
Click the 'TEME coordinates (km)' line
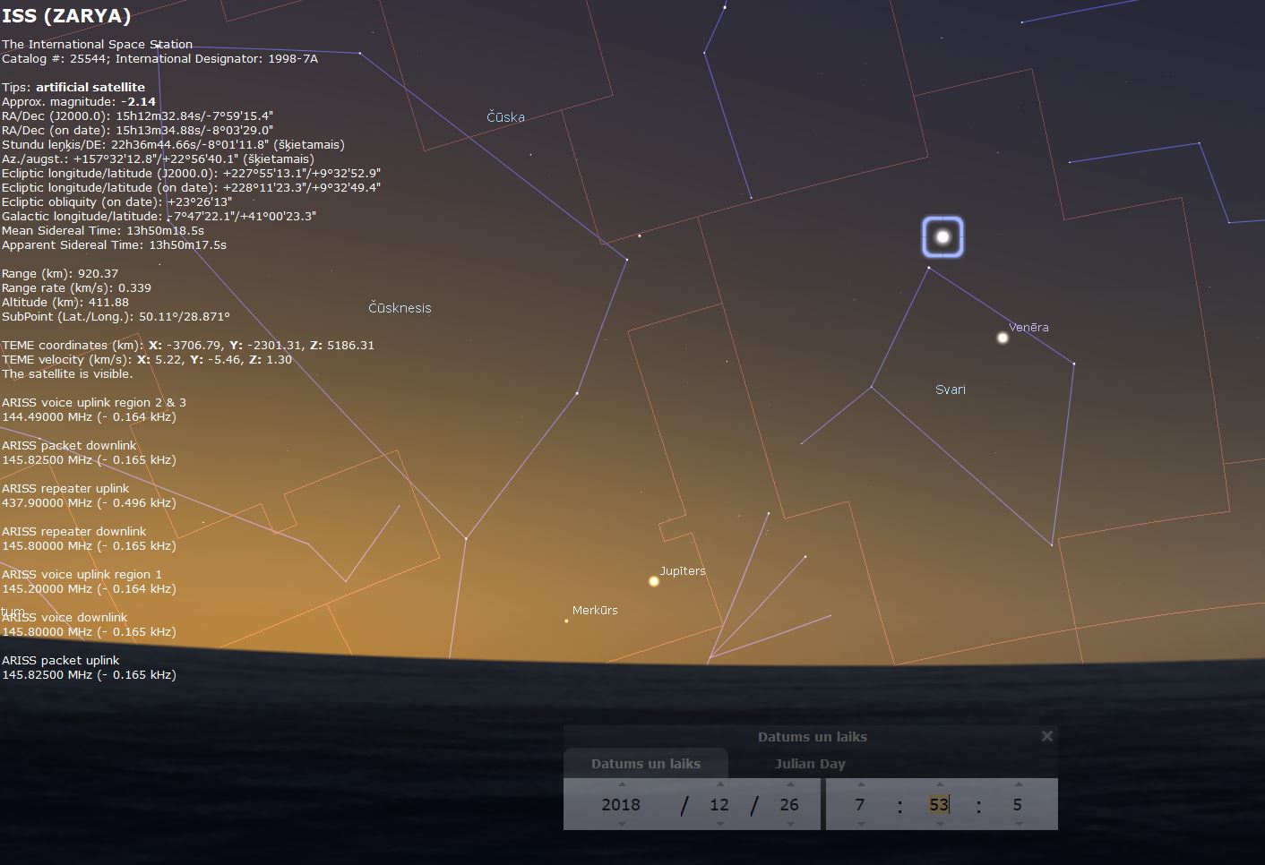[x=188, y=345]
